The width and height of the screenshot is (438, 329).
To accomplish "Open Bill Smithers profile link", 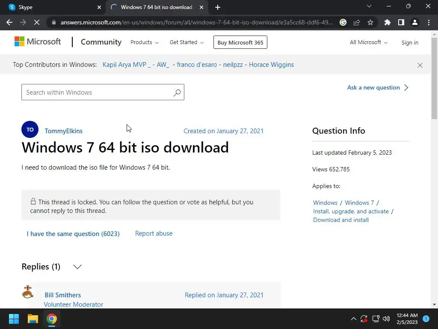I will click(x=63, y=295).
